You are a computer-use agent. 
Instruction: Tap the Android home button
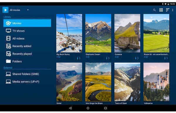pyautogui.click(x=88, y=108)
